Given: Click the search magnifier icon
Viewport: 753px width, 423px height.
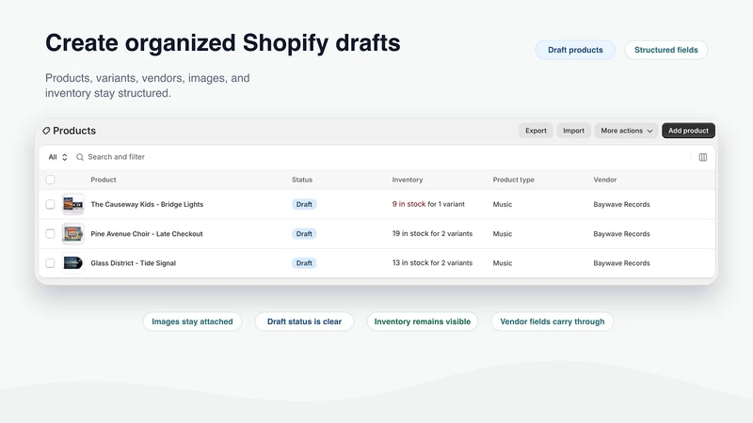Looking at the screenshot, I should (80, 157).
